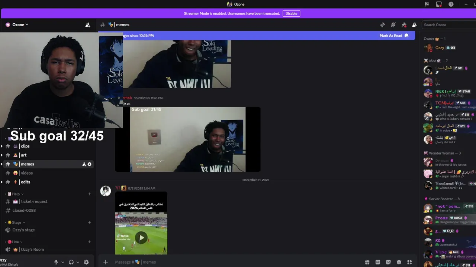Open edit channel gear on memes row
The height and width of the screenshot is (267, 476).
point(89,164)
